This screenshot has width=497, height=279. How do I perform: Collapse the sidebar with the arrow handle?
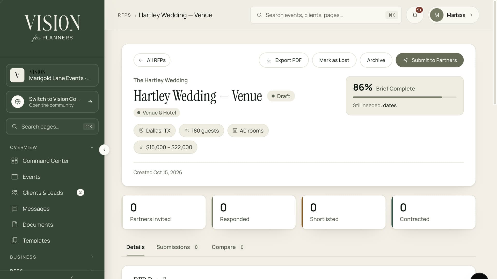coord(104,150)
